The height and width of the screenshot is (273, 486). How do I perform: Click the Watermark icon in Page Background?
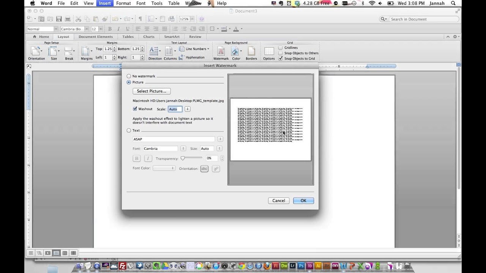[221, 51]
